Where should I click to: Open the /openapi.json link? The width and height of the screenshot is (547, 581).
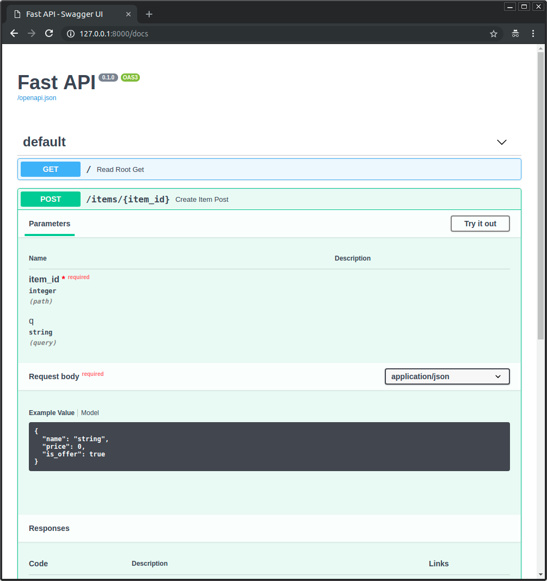point(36,97)
